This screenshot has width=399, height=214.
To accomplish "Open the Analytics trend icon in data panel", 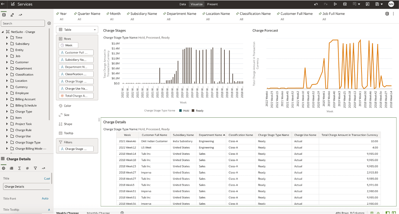I will (x=20, y=15).
